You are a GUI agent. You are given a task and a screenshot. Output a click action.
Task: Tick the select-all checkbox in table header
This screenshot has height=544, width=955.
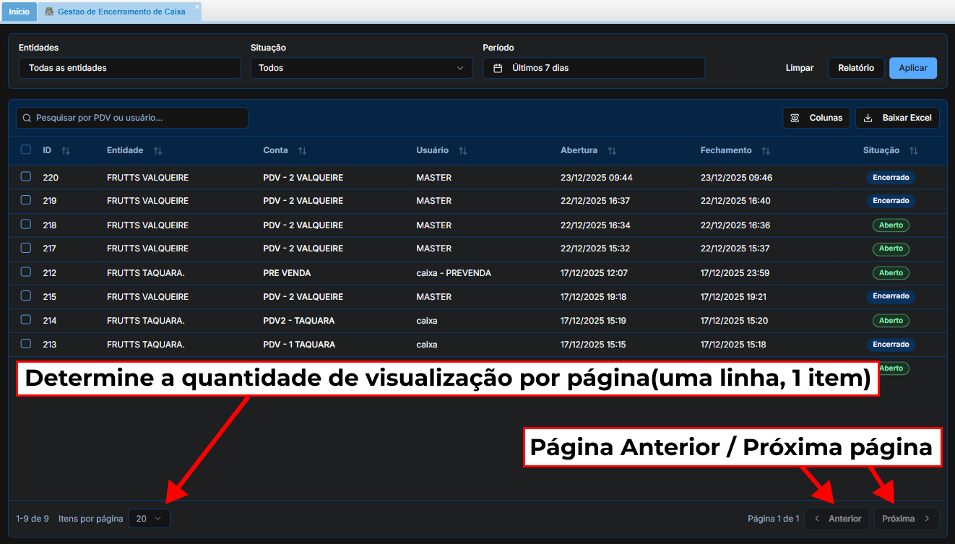coord(26,150)
